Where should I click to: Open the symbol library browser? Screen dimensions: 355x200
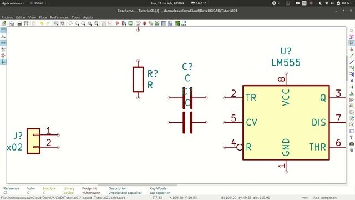[x=124, y=23]
